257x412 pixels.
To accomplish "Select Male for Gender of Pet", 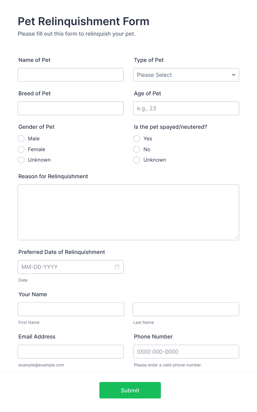I will click(21, 139).
